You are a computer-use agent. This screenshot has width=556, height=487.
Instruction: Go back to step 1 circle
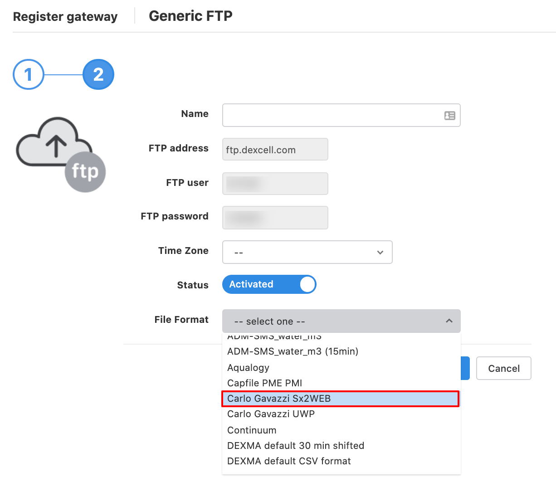coord(29,74)
